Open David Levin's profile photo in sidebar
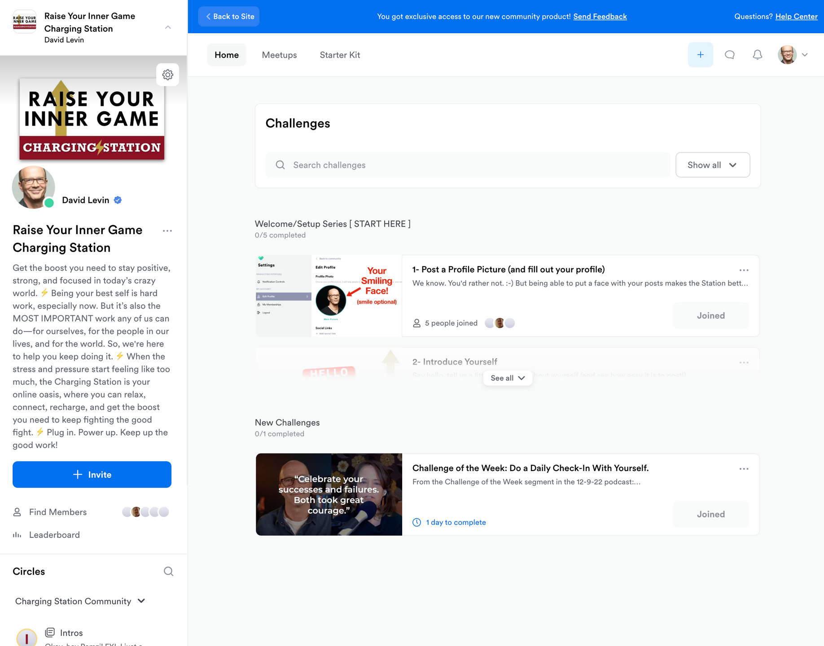The width and height of the screenshot is (824, 646). [x=33, y=187]
